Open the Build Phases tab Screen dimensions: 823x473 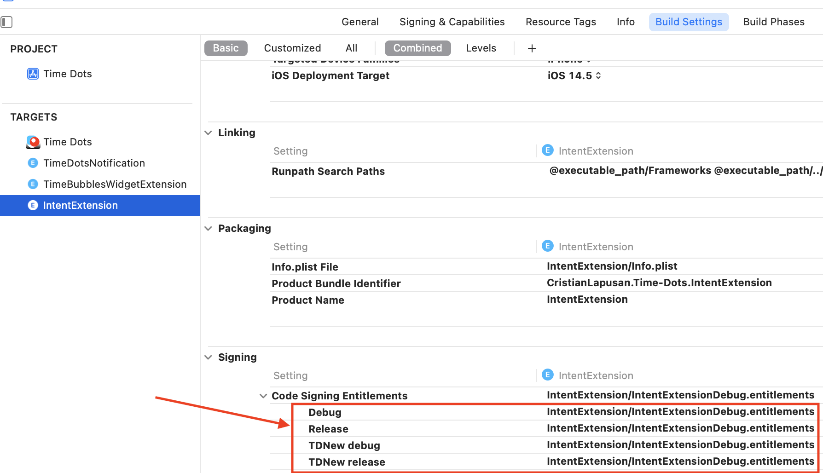(x=773, y=22)
